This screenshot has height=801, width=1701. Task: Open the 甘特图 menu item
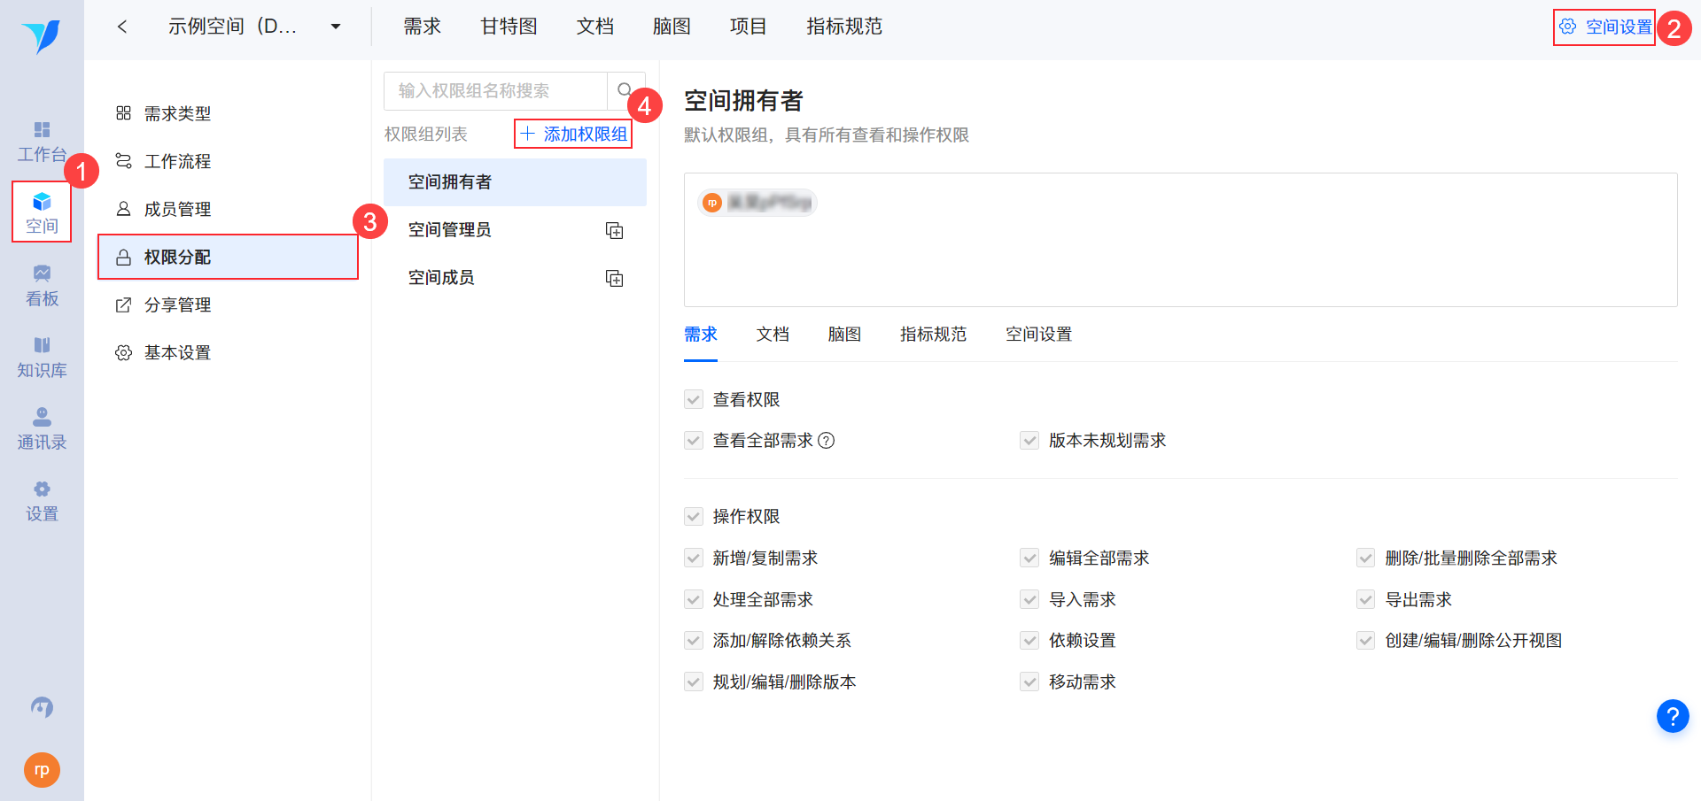click(509, 27)
